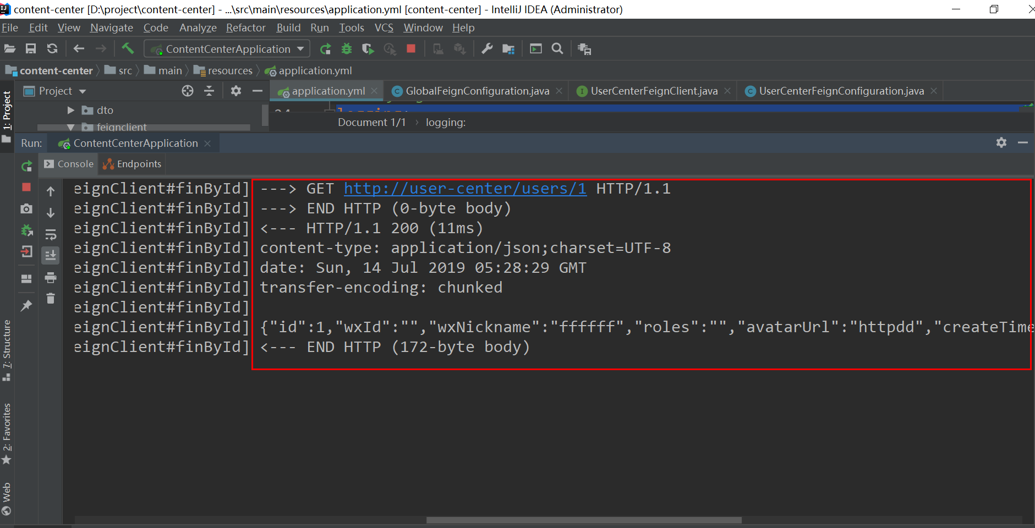1035x528 pixels.
Task: Clear all console output with trash icon
Action: tap(51, 298)
